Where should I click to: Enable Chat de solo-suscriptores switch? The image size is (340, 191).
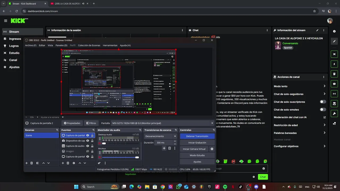pos(323,102)
